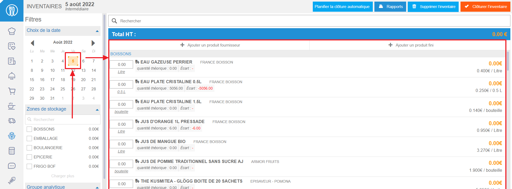Image resolution: width=512 pixels, height=189 pixels.
Task: Collapse the Zones de stockage section
Action: tap(97, 110)
